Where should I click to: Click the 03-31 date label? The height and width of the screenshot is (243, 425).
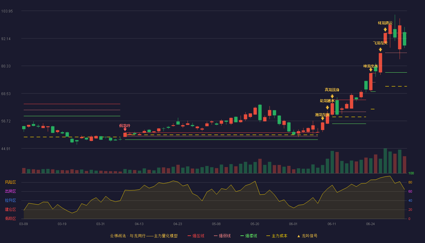click(x=100, y=224)
